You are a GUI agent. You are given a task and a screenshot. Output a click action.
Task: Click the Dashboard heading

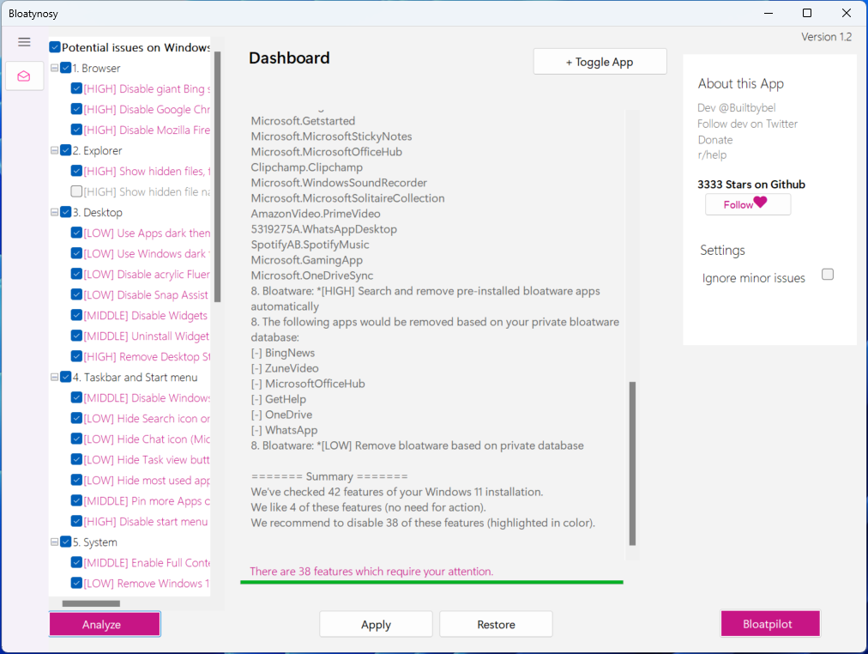(289, 58)
